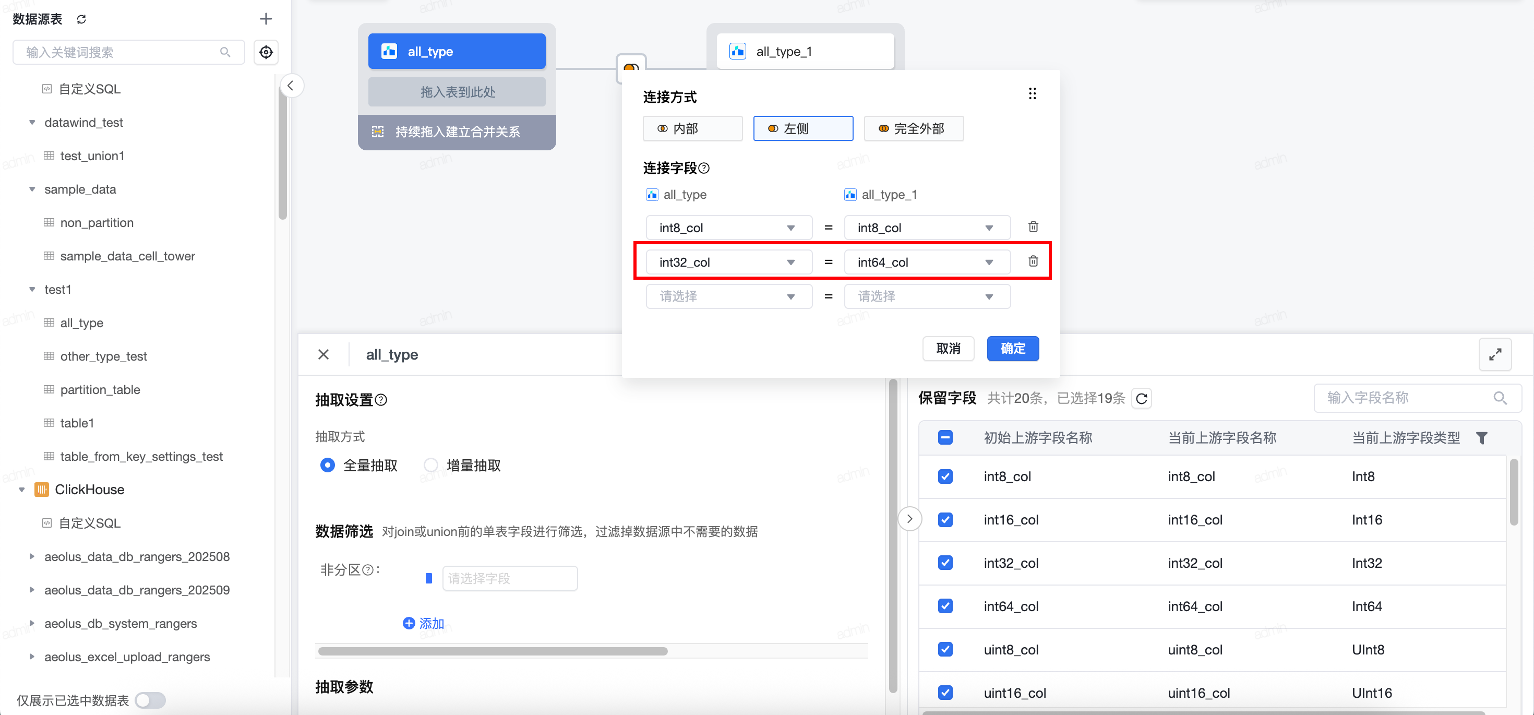Delete the int8_col join condition row

(1033, 227)
